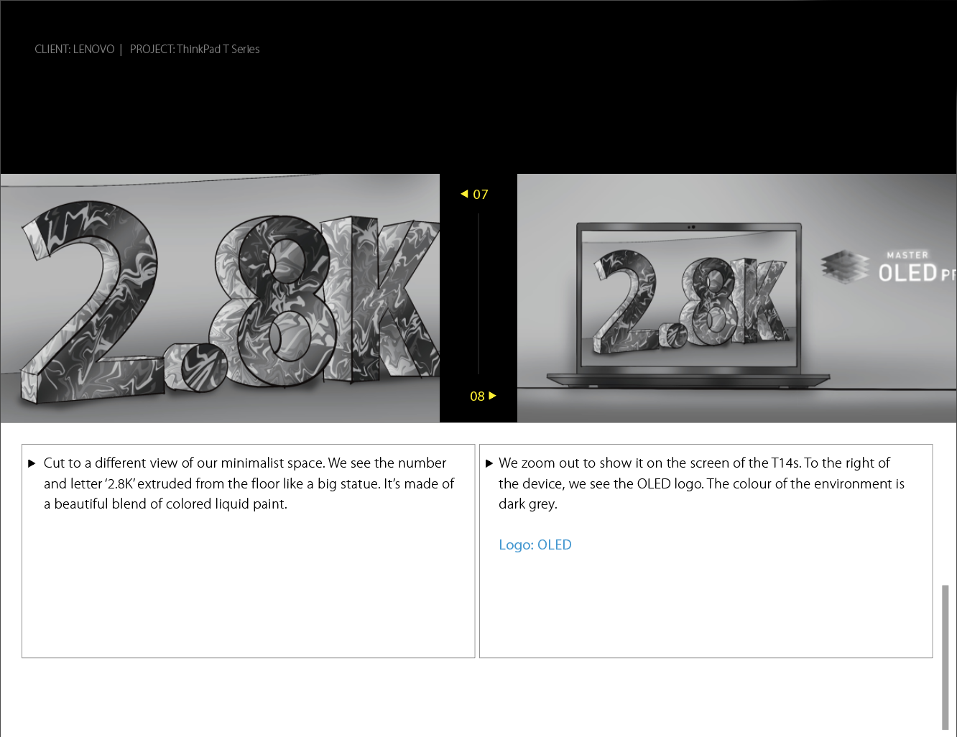Click the 'CLIENT: LENOVO' header text
Viewport: 957px width, 737px height.
coord(75,50)
